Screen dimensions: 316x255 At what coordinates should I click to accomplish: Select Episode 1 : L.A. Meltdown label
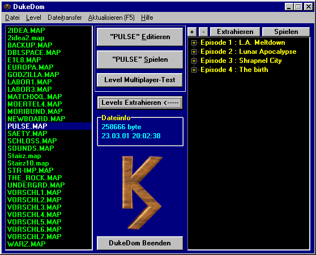tap(242, 42)
